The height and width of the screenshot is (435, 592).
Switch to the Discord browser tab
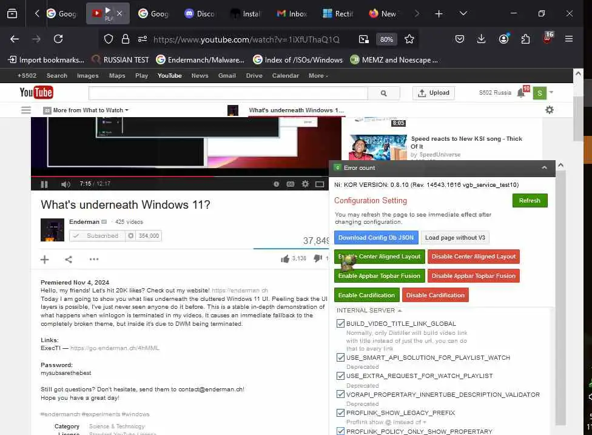[x=200, y=13]
